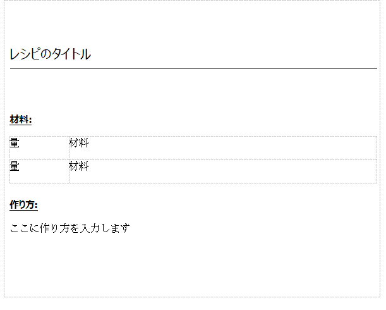Click the "ここに作り方を入力します" placeholder text
386x310 pixels.
[x=69, y=228]
